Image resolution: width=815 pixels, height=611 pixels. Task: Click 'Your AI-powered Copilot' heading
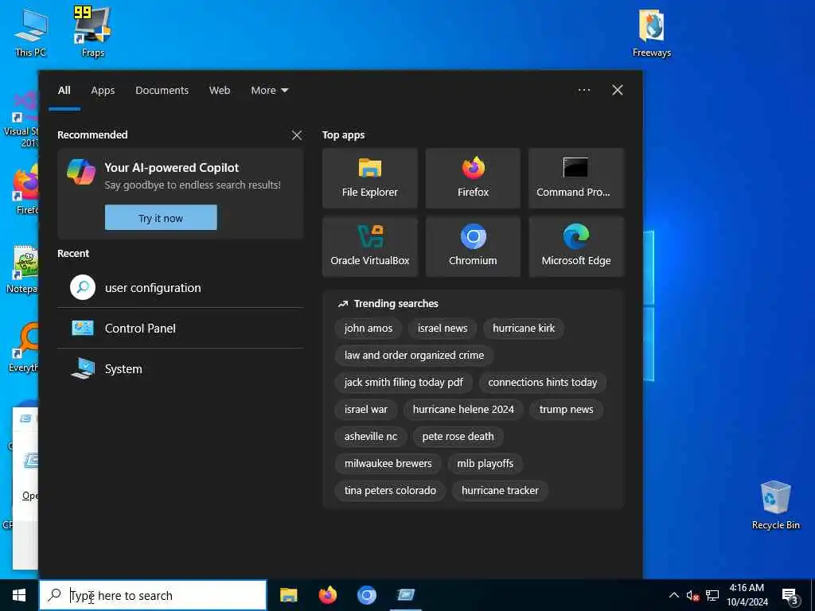(172, 168)
